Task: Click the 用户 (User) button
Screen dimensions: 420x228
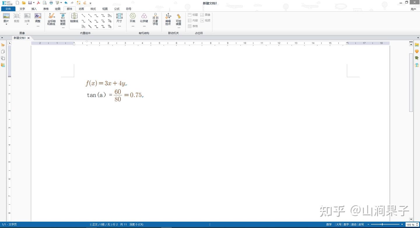Action: (x=413, y=9)
